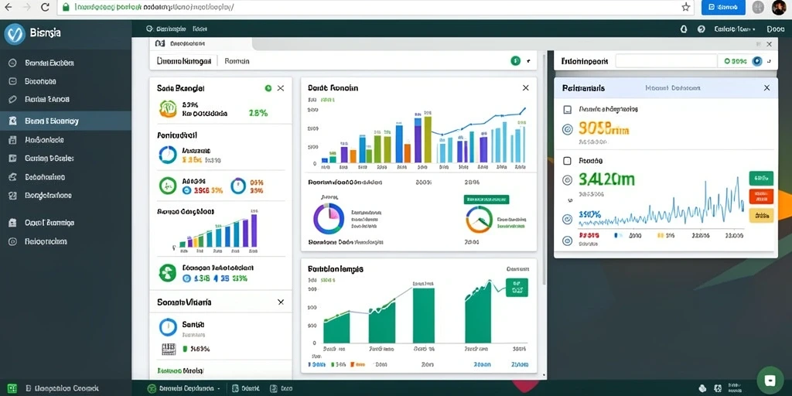792x396 pixels.
Task: Click the green button above the gauge chart
Action: (486, 200)
